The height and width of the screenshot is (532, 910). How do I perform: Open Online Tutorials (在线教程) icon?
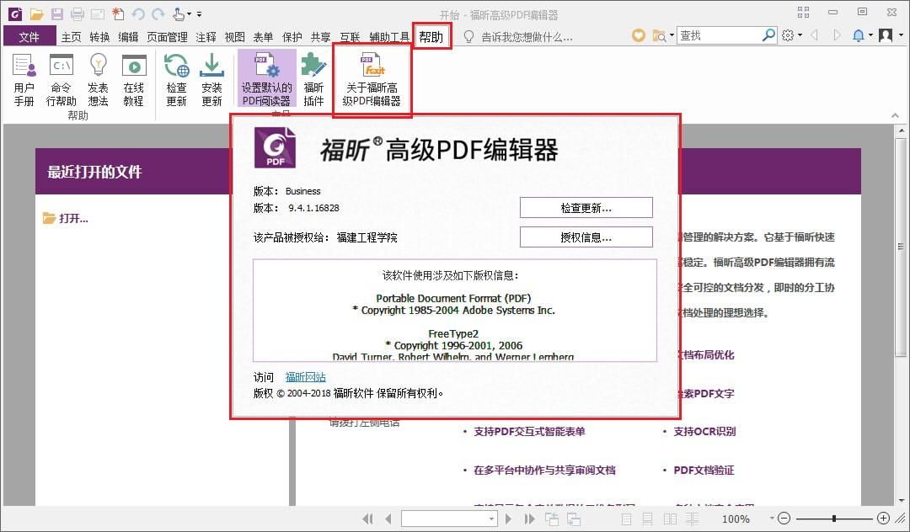133,80
